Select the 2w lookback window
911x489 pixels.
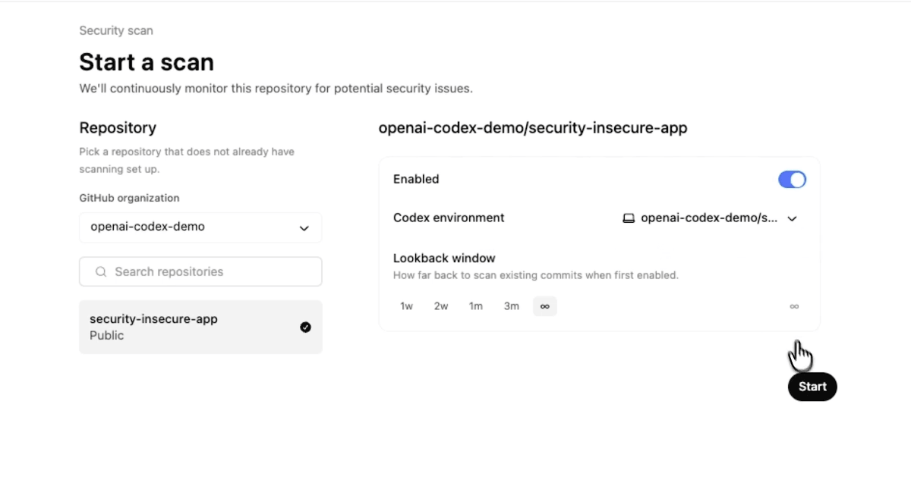441,306
